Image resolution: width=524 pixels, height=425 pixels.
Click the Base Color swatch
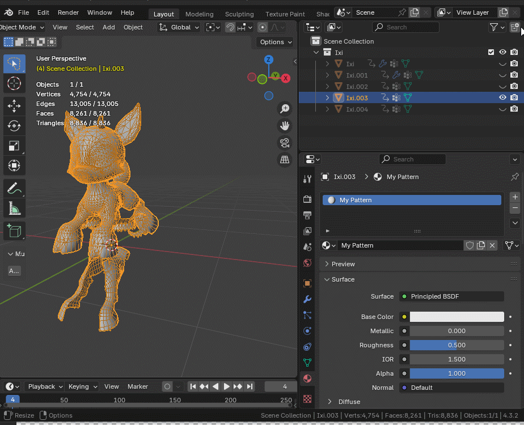pos(457,317)
